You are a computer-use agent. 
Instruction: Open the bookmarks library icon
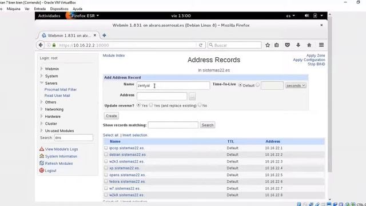point(277,45)
